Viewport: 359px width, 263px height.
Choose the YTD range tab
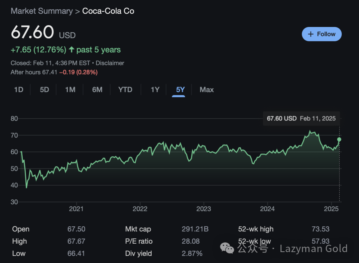125,90
